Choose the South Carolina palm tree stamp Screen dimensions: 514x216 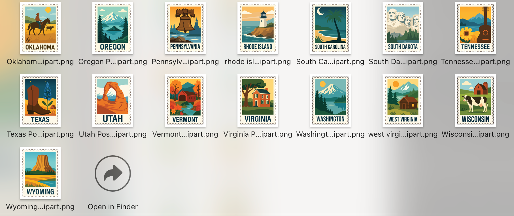point(330,28)
